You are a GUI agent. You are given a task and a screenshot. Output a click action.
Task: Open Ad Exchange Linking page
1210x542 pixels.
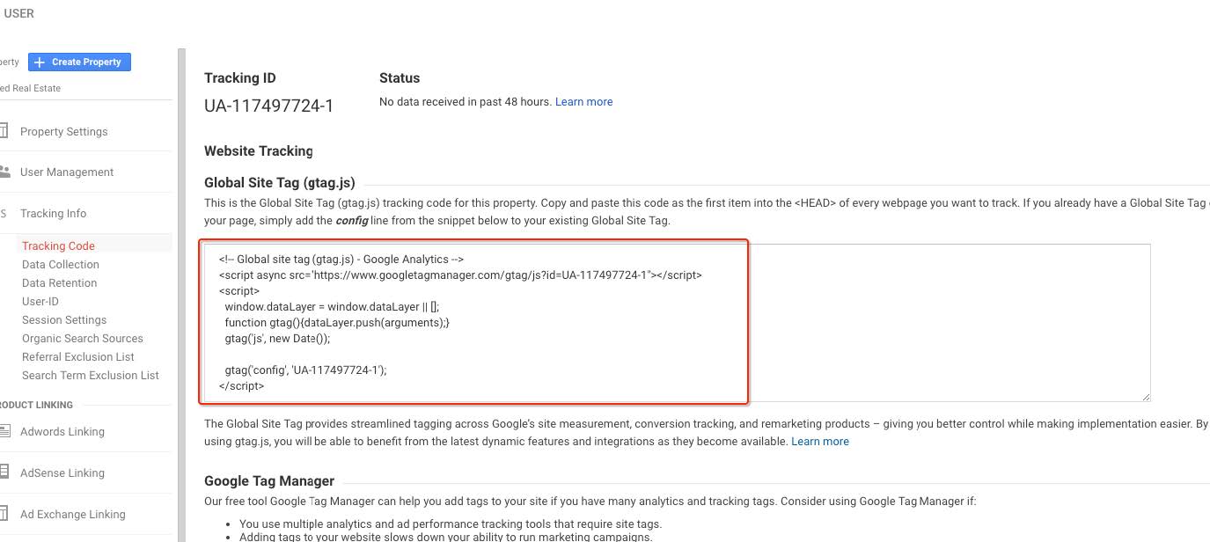coord(73,514)
